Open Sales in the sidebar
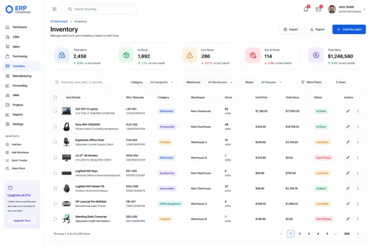The image size is (371, 247). click(x=22, y=47)
